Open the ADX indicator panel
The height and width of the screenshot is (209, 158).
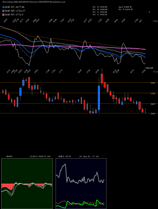(x=81, y=184)
